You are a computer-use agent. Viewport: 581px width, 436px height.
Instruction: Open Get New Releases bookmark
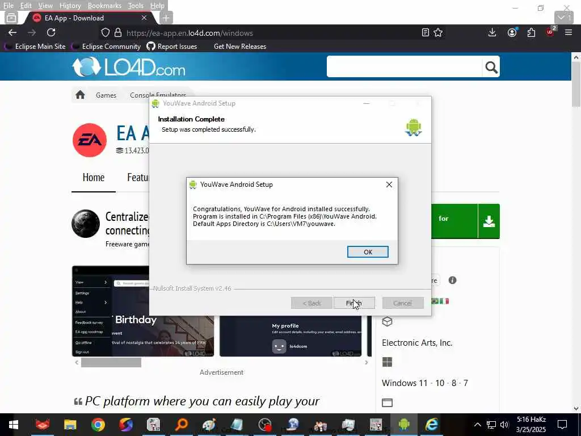[240, 47]
